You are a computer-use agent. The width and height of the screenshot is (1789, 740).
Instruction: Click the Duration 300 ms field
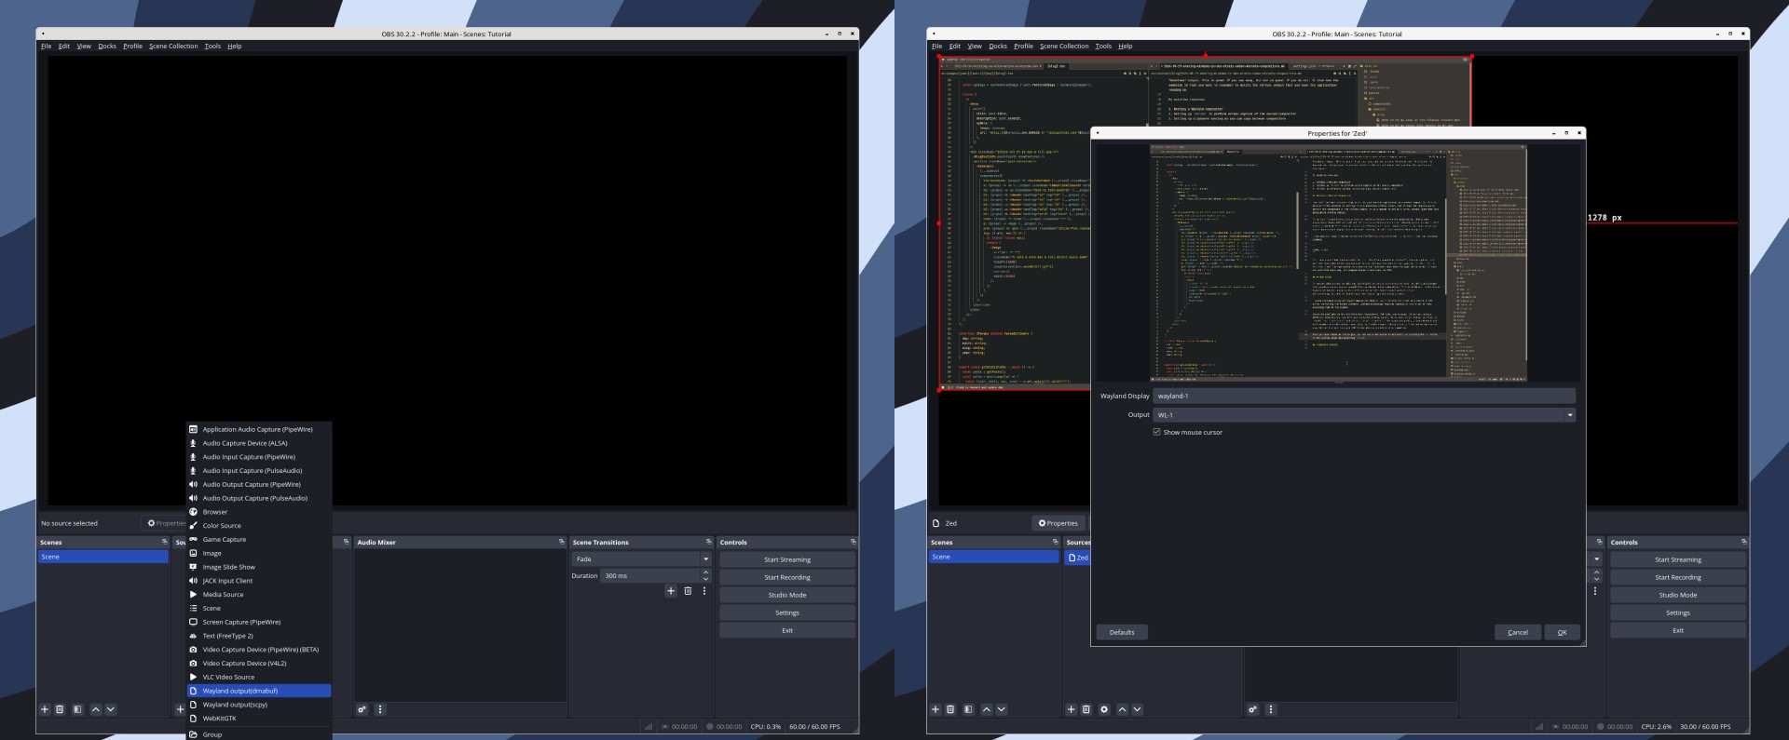click(649, 576)
